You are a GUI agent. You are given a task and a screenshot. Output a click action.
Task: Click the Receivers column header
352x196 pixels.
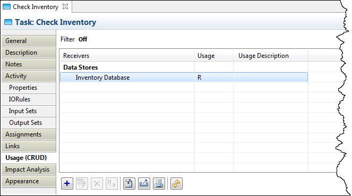click(127, 56)
